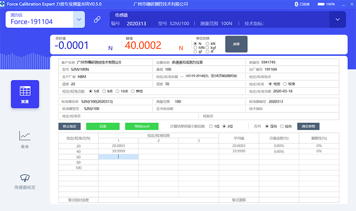Click the 重复性(%) column header
Viewport: 356px width, 211px height.
point(319,138)
